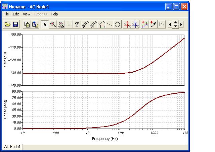Click the Gain (dB) axis label
The width and height of the screenshot is (215, 152).
point(5,59)
